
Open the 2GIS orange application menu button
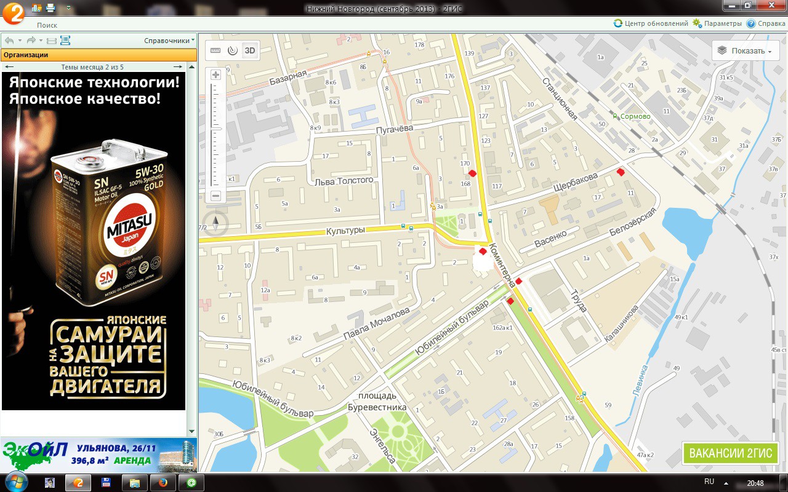(x=13, y=12)
